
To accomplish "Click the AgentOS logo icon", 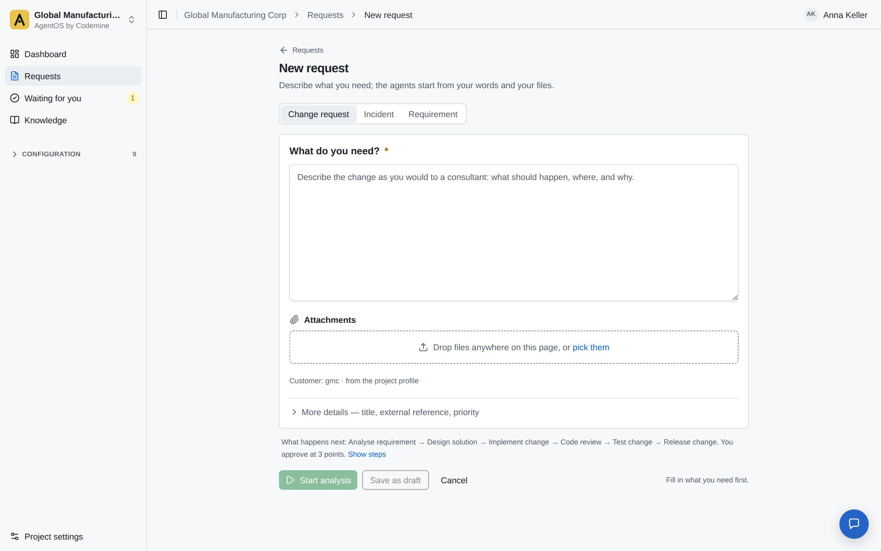I will (x=19, y=20).
